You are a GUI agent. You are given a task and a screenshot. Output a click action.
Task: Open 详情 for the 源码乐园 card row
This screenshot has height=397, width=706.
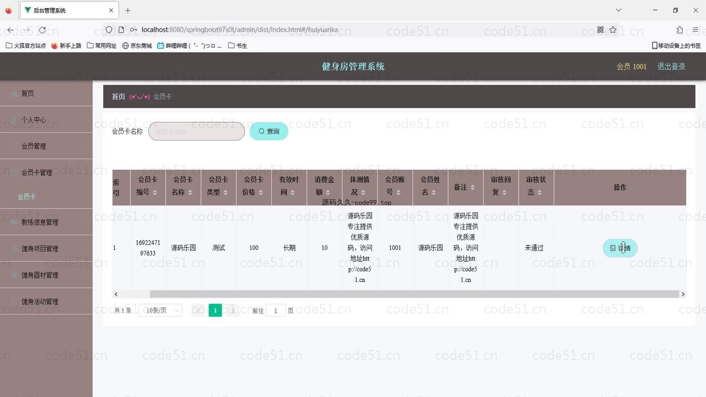[x=620, y=248]
